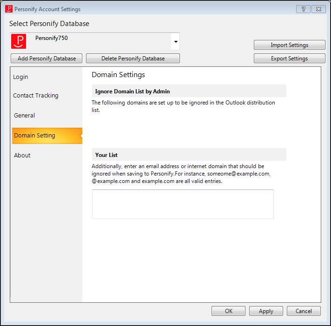The height and width of the screenshot is (326, 331).
Task: Click Delete Personify Database button
Action: pyautogui.click(x=133, y=58)
